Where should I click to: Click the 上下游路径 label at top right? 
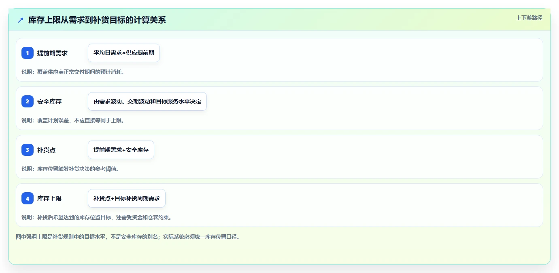pyautogui.click(x=529, y=18)
